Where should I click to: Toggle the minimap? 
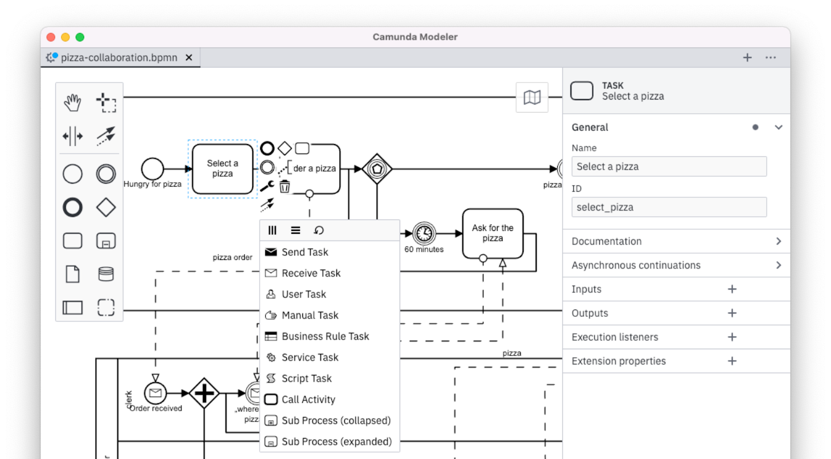coord(532,98)
